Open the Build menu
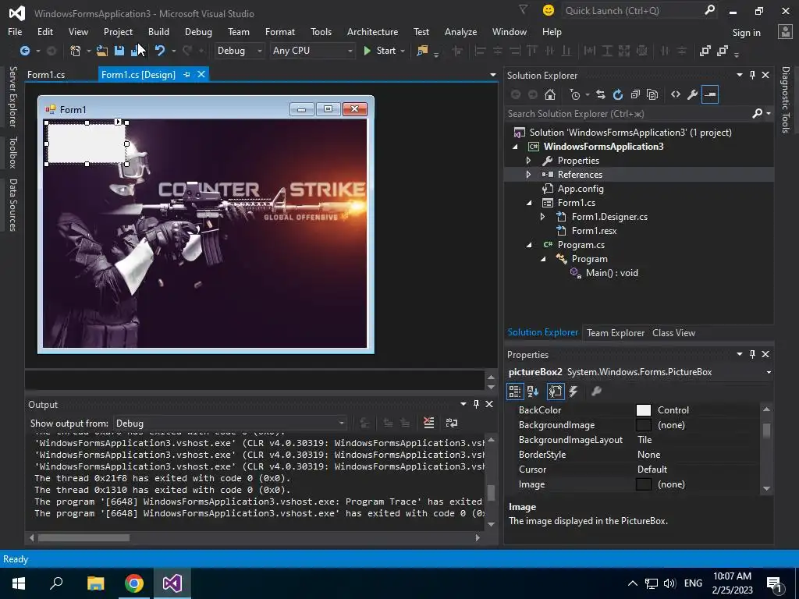This screenshot has height=599, width=799. pos(158,31)
